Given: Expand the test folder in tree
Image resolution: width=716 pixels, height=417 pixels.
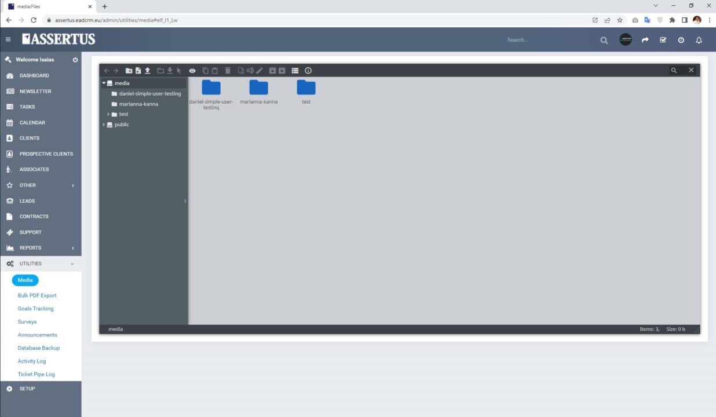Looking at the screenshot, I should point(108,114).
